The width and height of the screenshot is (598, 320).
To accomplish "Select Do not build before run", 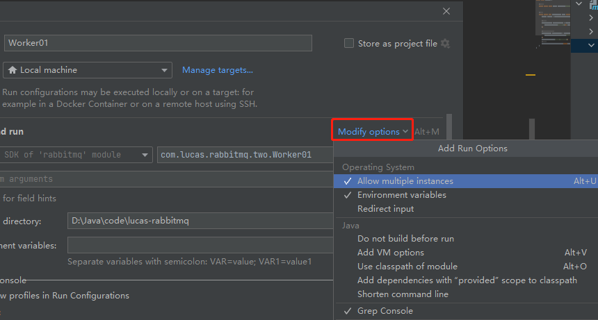I will tap(405, 239).
